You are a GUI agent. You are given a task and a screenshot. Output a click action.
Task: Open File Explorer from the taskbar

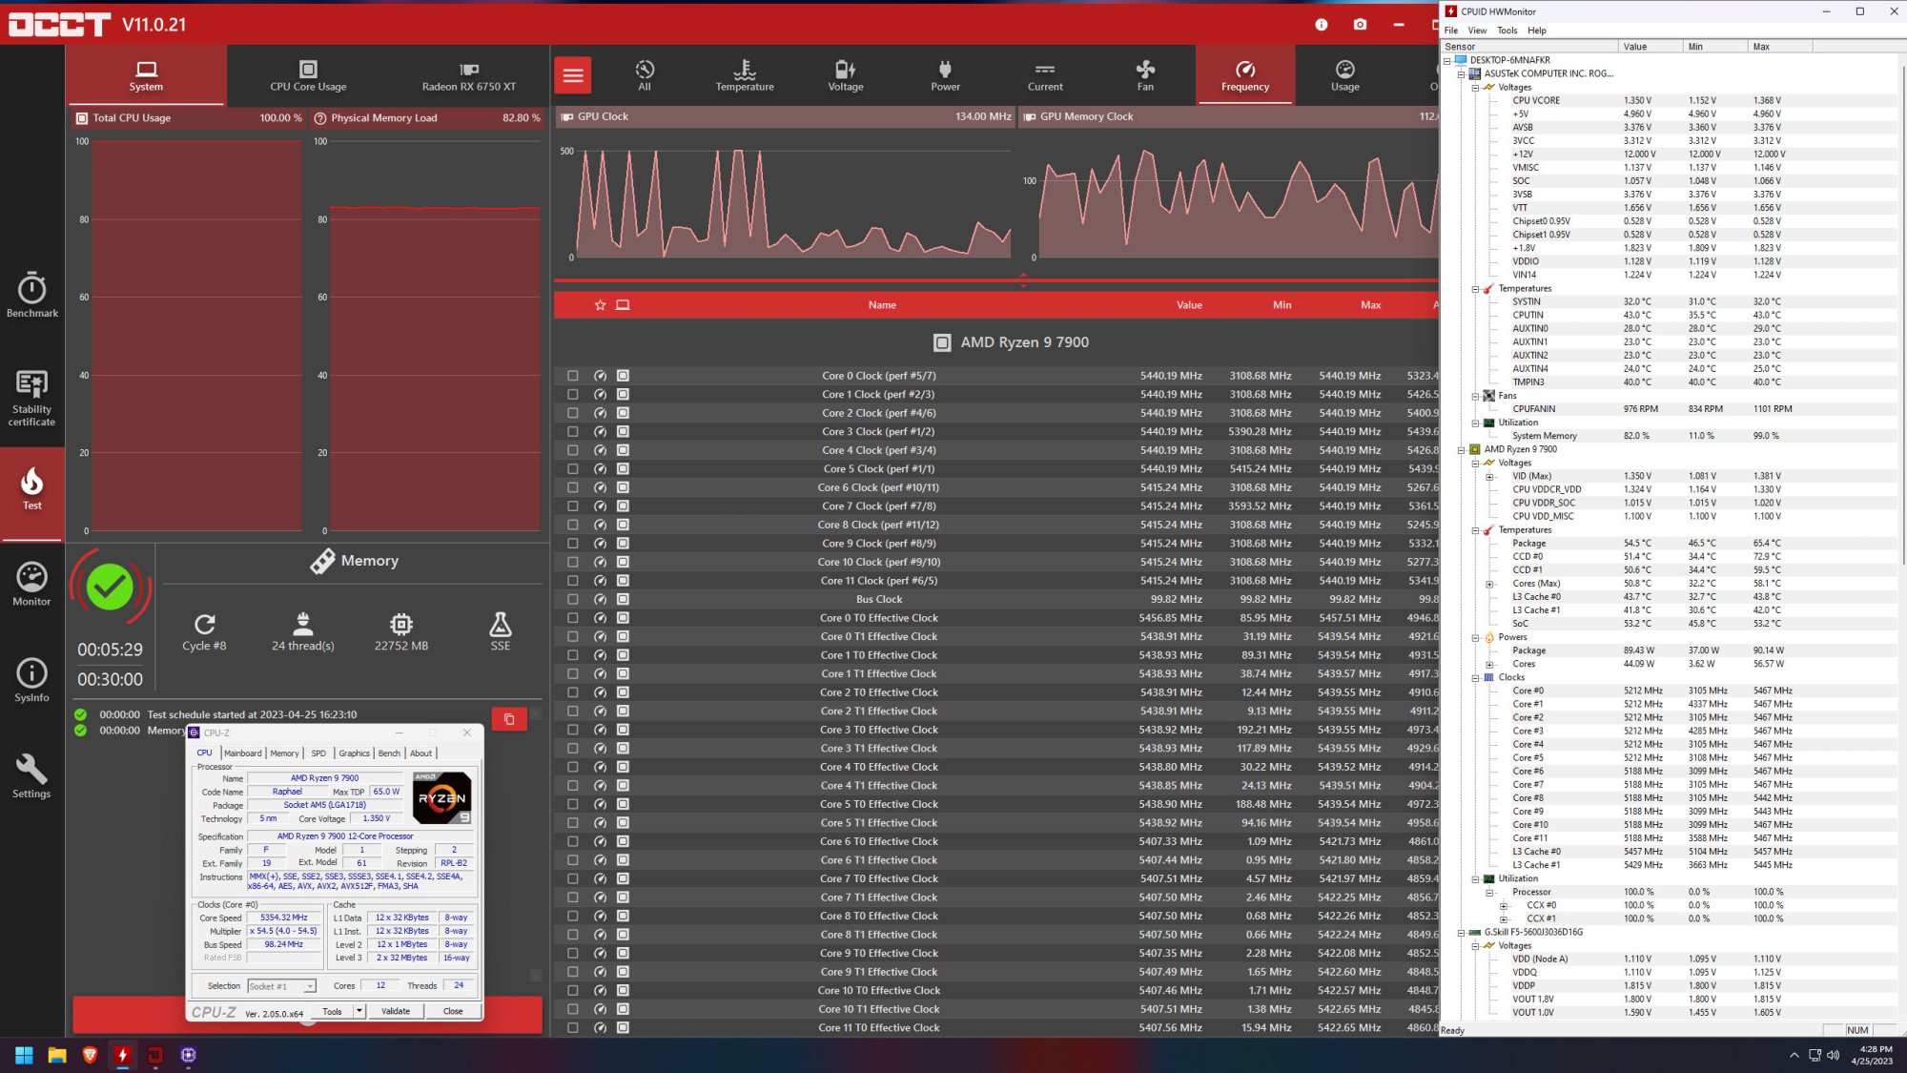(x=57, y=1055)
